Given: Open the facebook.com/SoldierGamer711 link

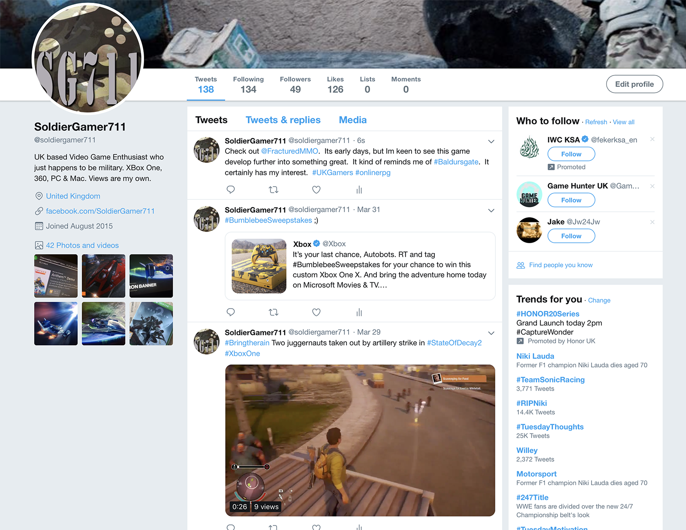Looking at the screenshot, I should [x=100, y=211].
